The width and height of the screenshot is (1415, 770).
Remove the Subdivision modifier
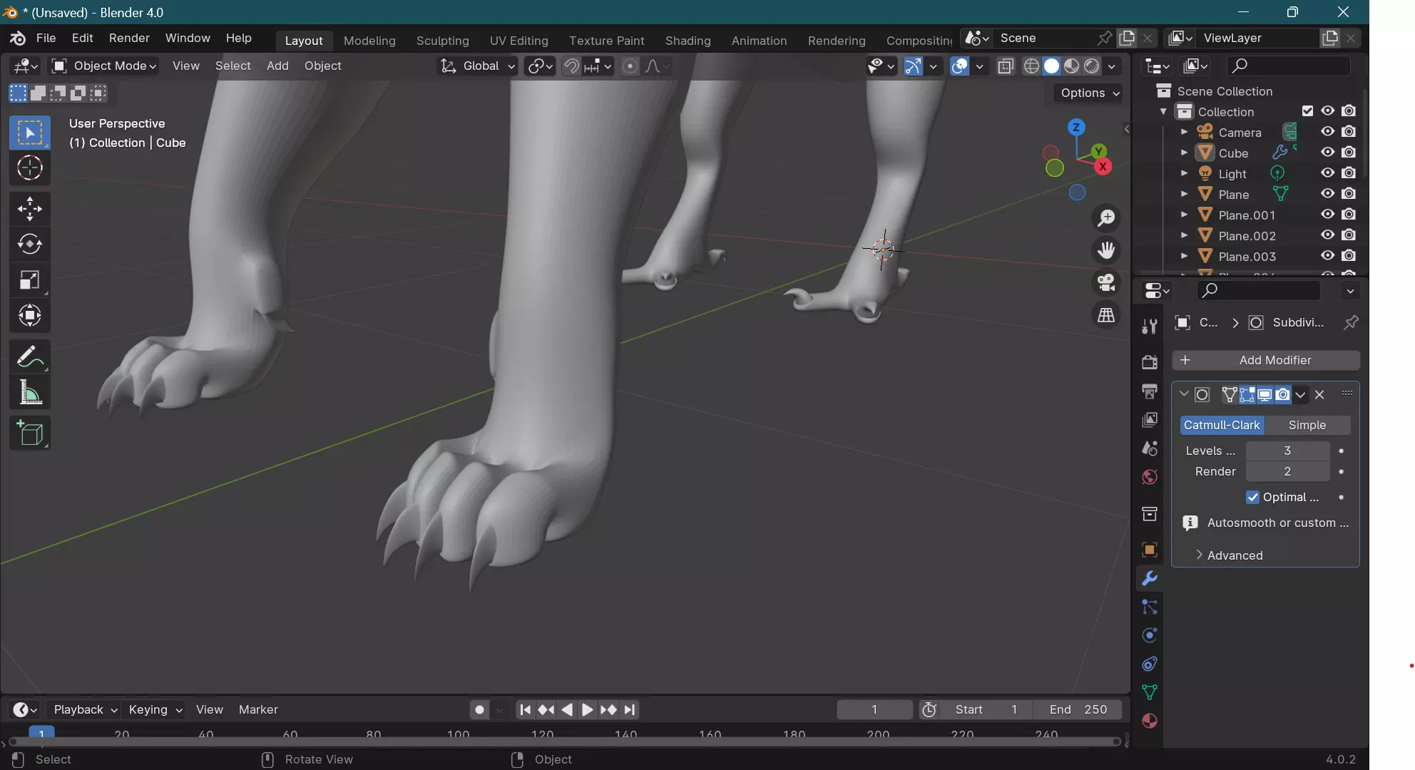1319,394
